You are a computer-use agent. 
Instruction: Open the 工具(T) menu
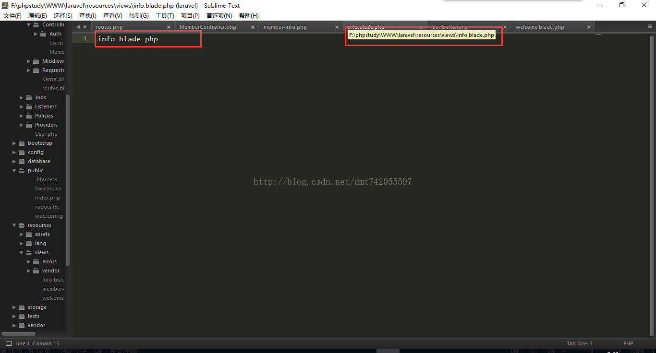coord(165,16)
